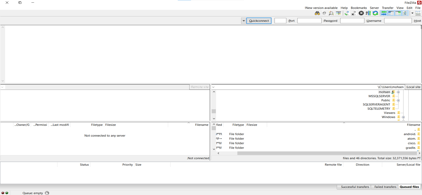The width and height of the screenshot is (422, 195).
Task: Select the MSSQLSERVER folder in tree
Action: click(x=379, y=96)
